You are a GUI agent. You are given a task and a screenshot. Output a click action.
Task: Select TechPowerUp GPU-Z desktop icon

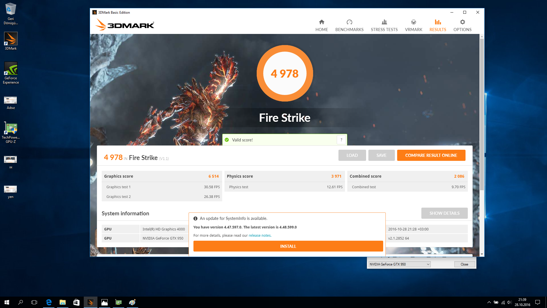(11, 133)
